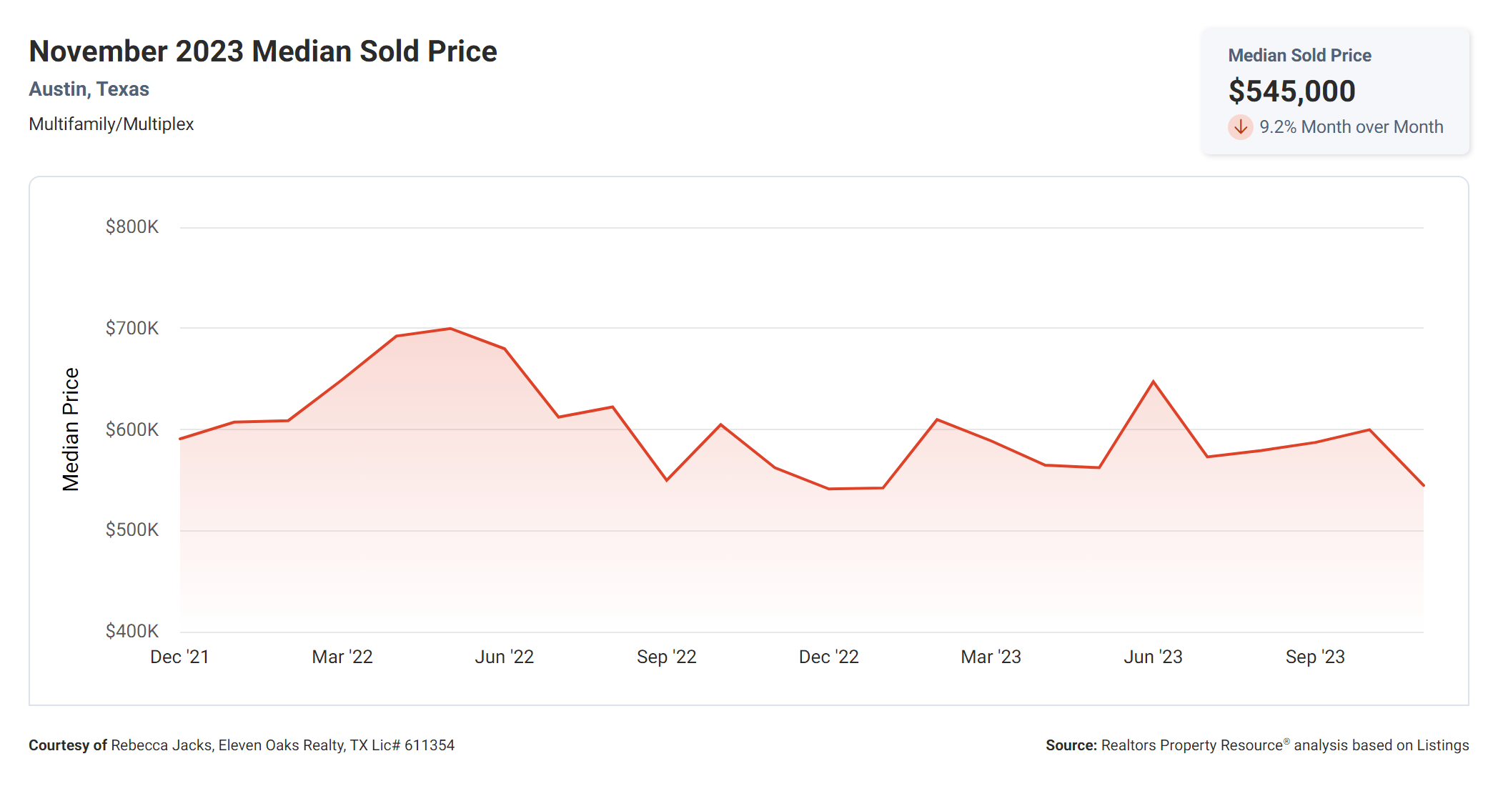Click the "Dec '21" x-axis label
The width and height of the screenshot is (1498, 786).
point(179,657)
